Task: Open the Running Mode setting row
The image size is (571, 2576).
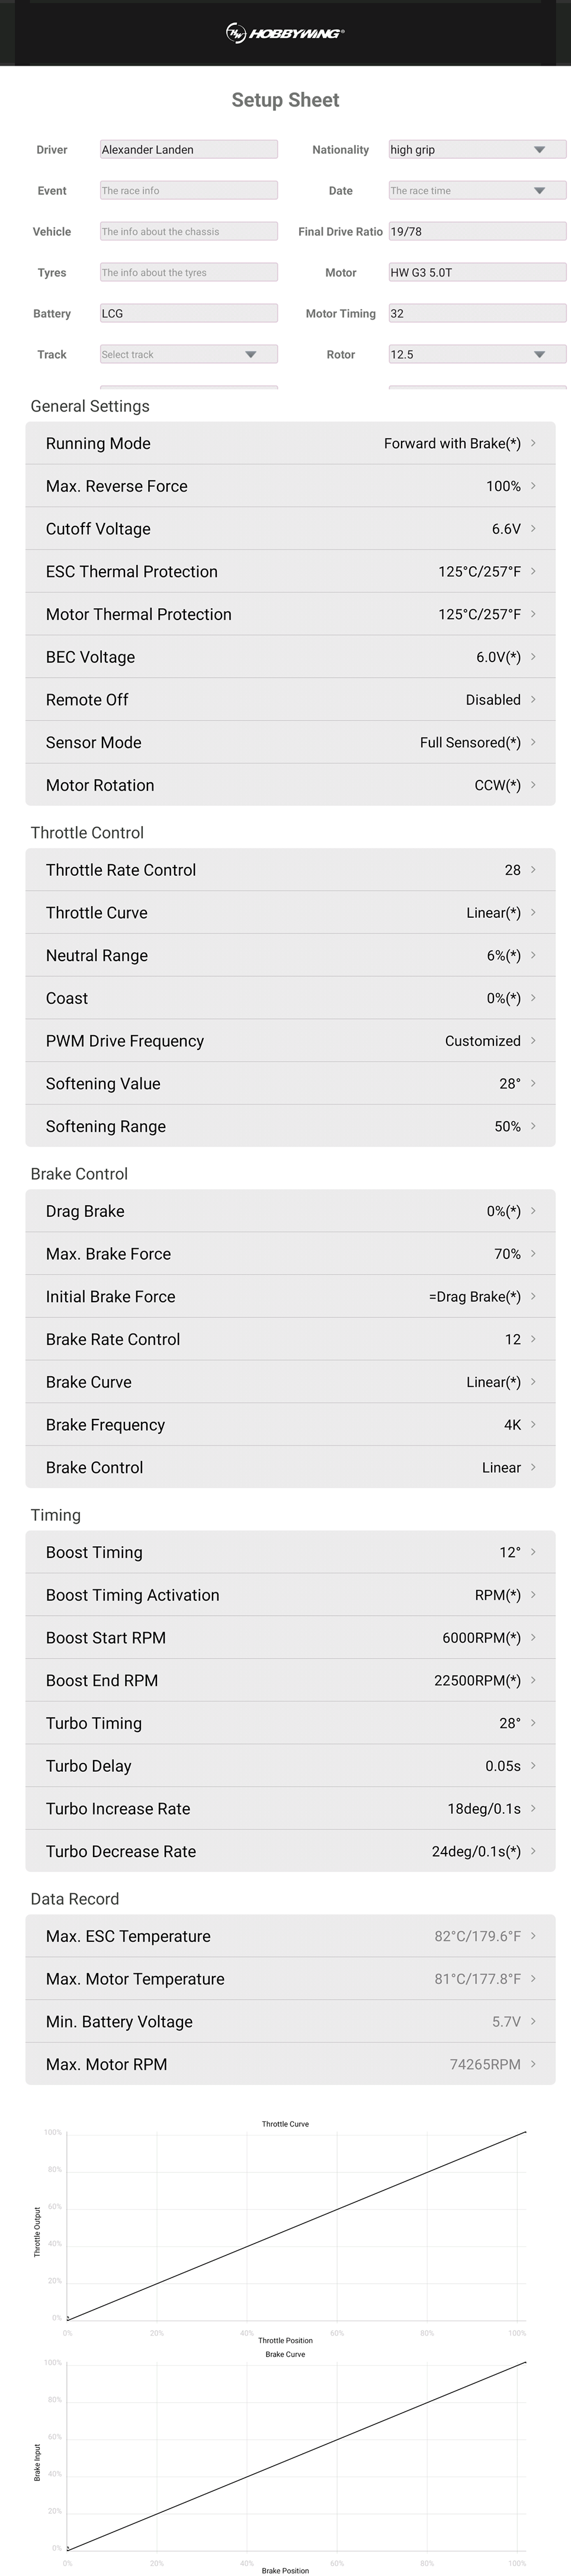Action: 290,444
